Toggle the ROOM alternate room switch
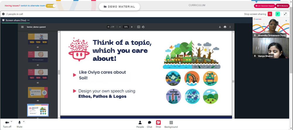The image size is (293, 130). [51, 6]
